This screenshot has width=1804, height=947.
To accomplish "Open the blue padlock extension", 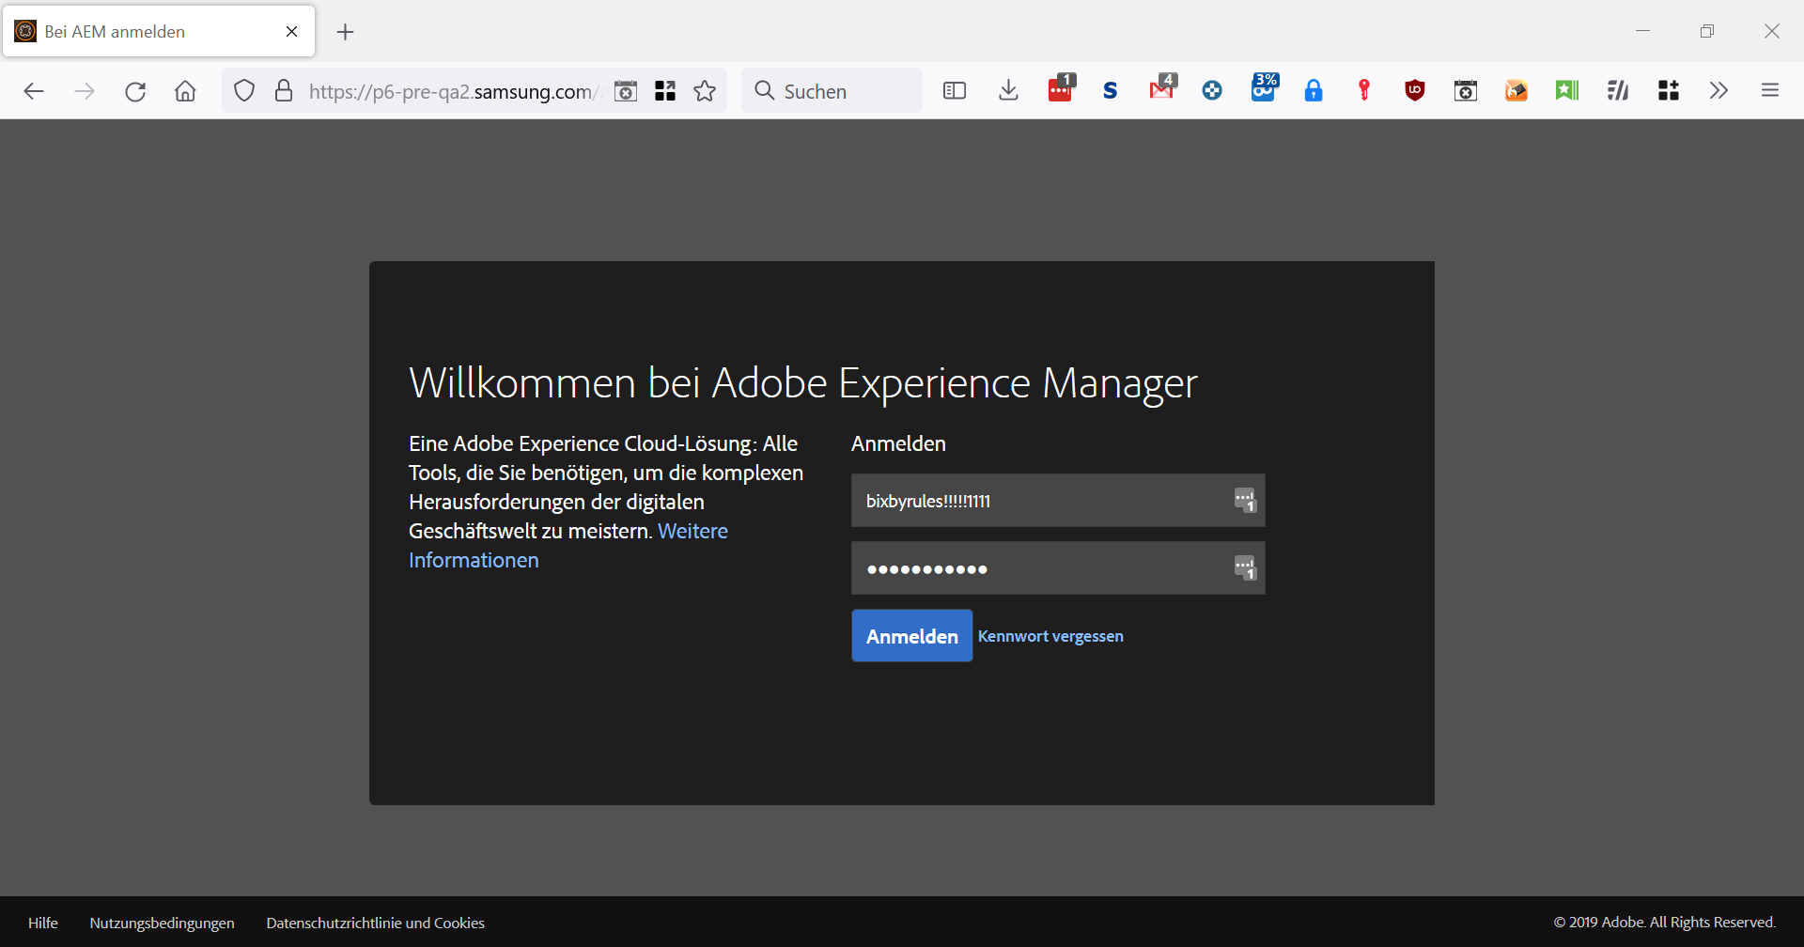I will coord(1314,91).
